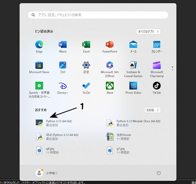Open the To Do app
Viewport: 196px width, 184px height.
[x=86, y=88]
